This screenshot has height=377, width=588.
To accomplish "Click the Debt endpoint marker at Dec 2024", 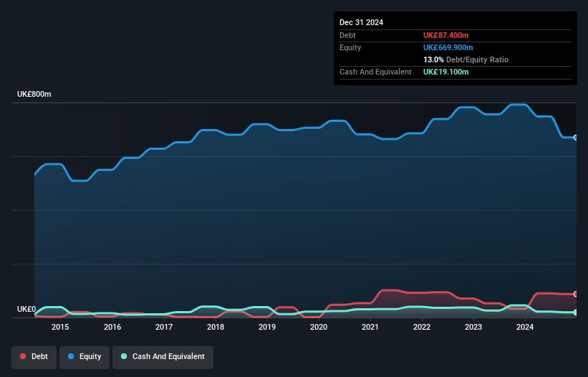I will [x=576, y=294].
